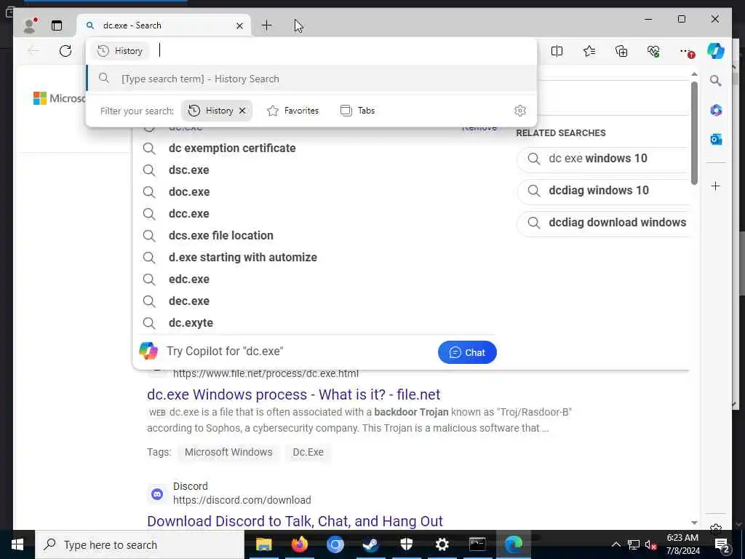Open Settings gear from taskbar
This screenshot has height=559, width=745.
click(x=442, y=544)
